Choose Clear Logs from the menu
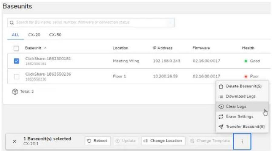This screenshot has width=272, height=151. click(242, 106)
